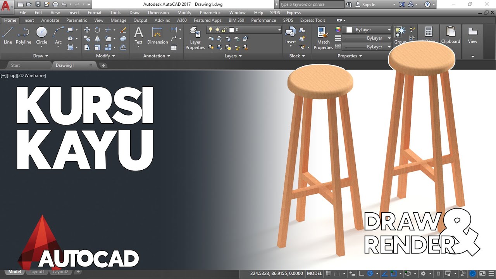This screenshot has width=496, height=279.
Task: Expand the Annotation panel dropdown
Action: (157, 56)
